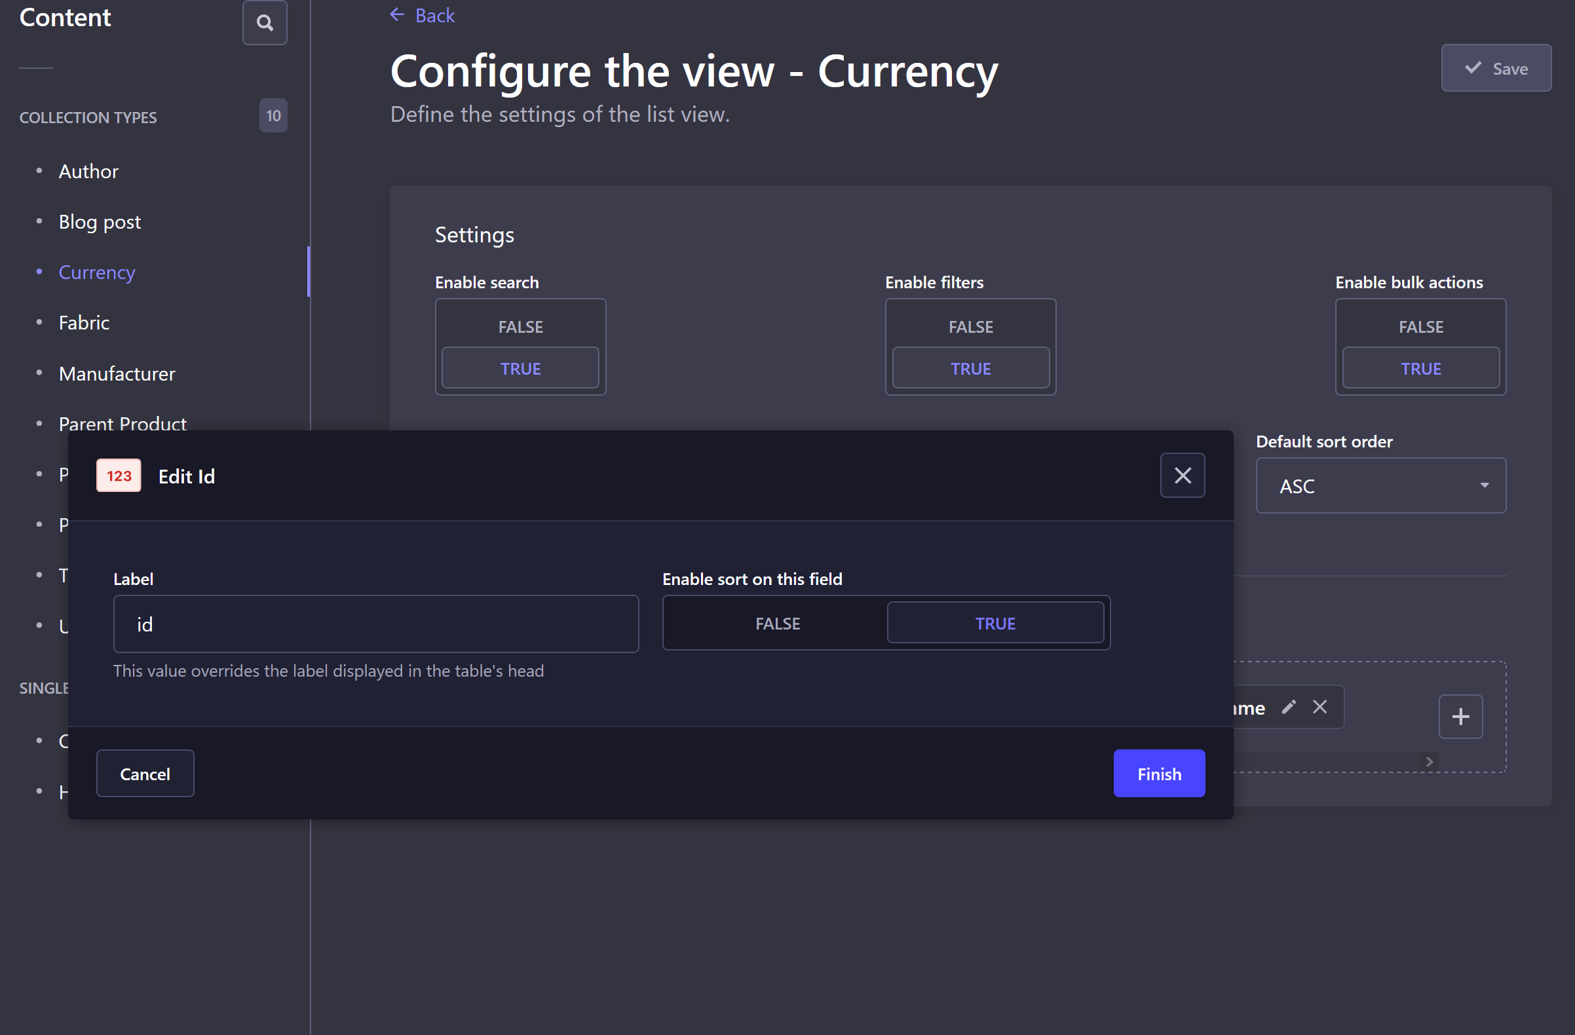
Task: Click the 123 number type badge in modal
Action: click(119, 475)
